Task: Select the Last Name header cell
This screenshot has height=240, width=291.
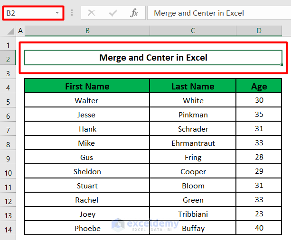Action: pyautogui.click(x=193, y=86)
